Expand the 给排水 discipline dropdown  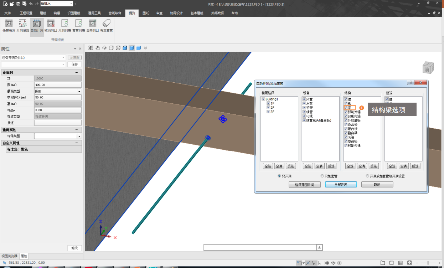pos(71,4)
